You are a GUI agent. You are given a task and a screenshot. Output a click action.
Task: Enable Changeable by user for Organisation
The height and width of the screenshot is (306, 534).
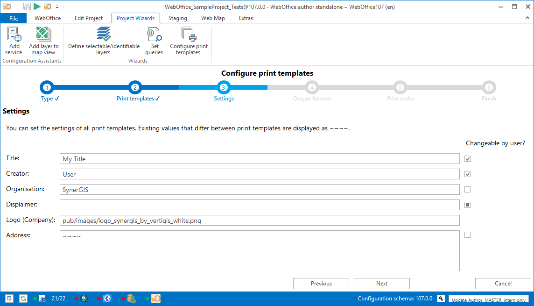pos(468,190)
